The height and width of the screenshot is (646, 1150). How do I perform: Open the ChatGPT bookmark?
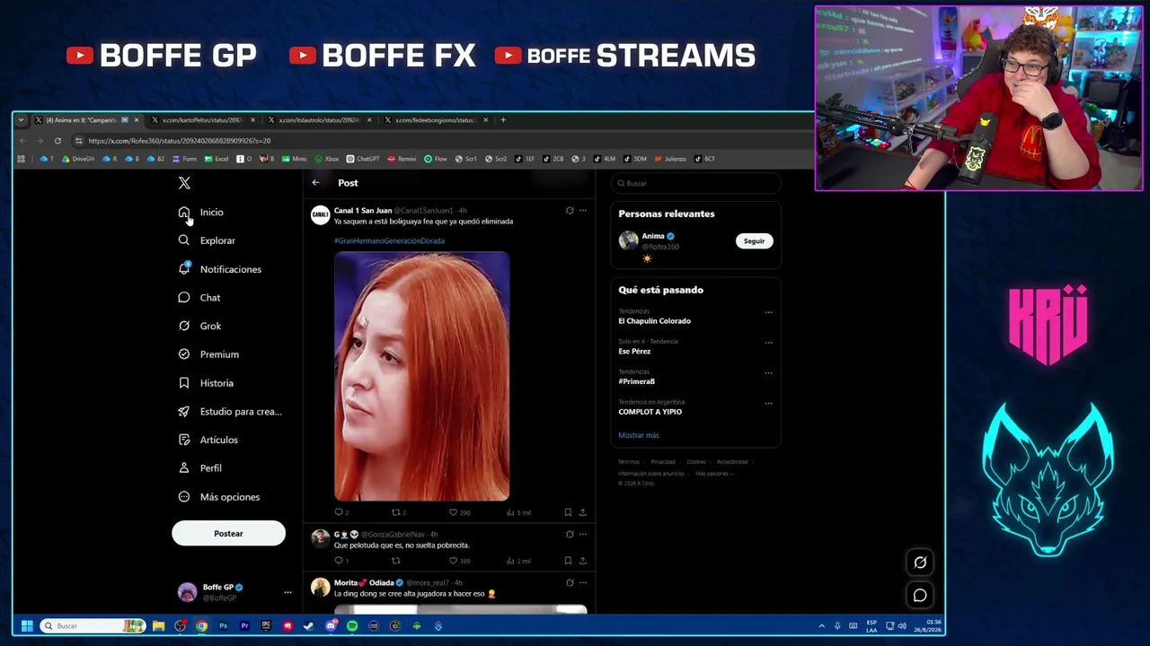(363, 159)
